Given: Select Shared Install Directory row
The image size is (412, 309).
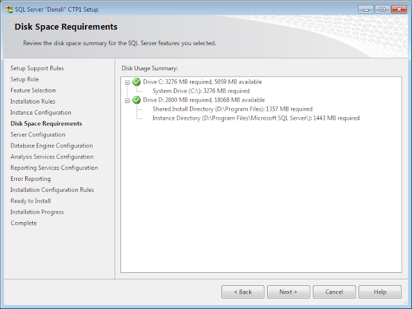Looking at the screenshot, I should pyautogui.click(x=232, y=109).
